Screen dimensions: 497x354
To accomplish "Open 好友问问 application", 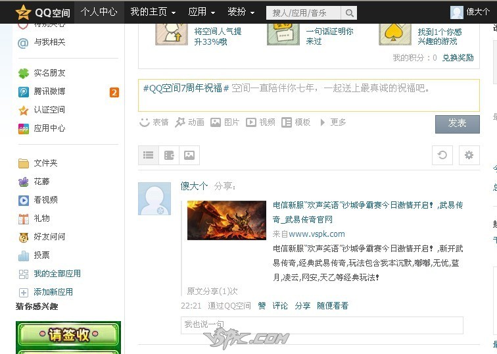I will 49,237.
